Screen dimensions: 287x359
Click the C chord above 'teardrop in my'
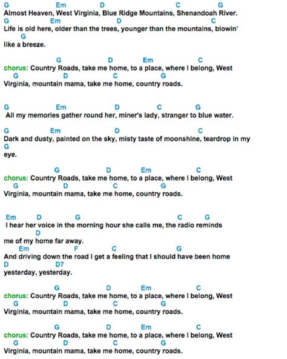click(200, 131)
